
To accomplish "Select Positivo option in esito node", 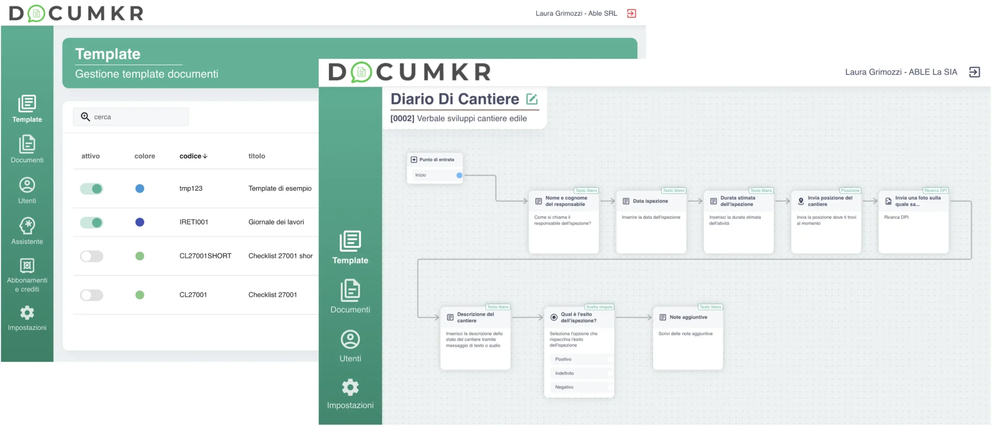I will click(581, 359).
